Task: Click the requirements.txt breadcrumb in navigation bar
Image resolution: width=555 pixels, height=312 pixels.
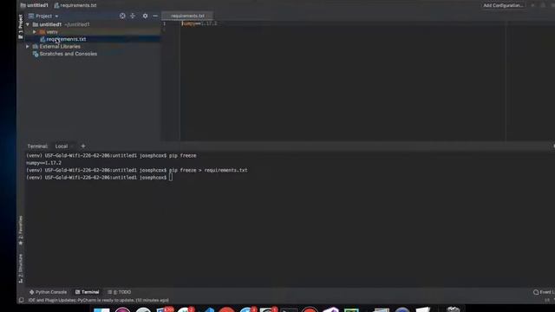Action: (75, 5)
